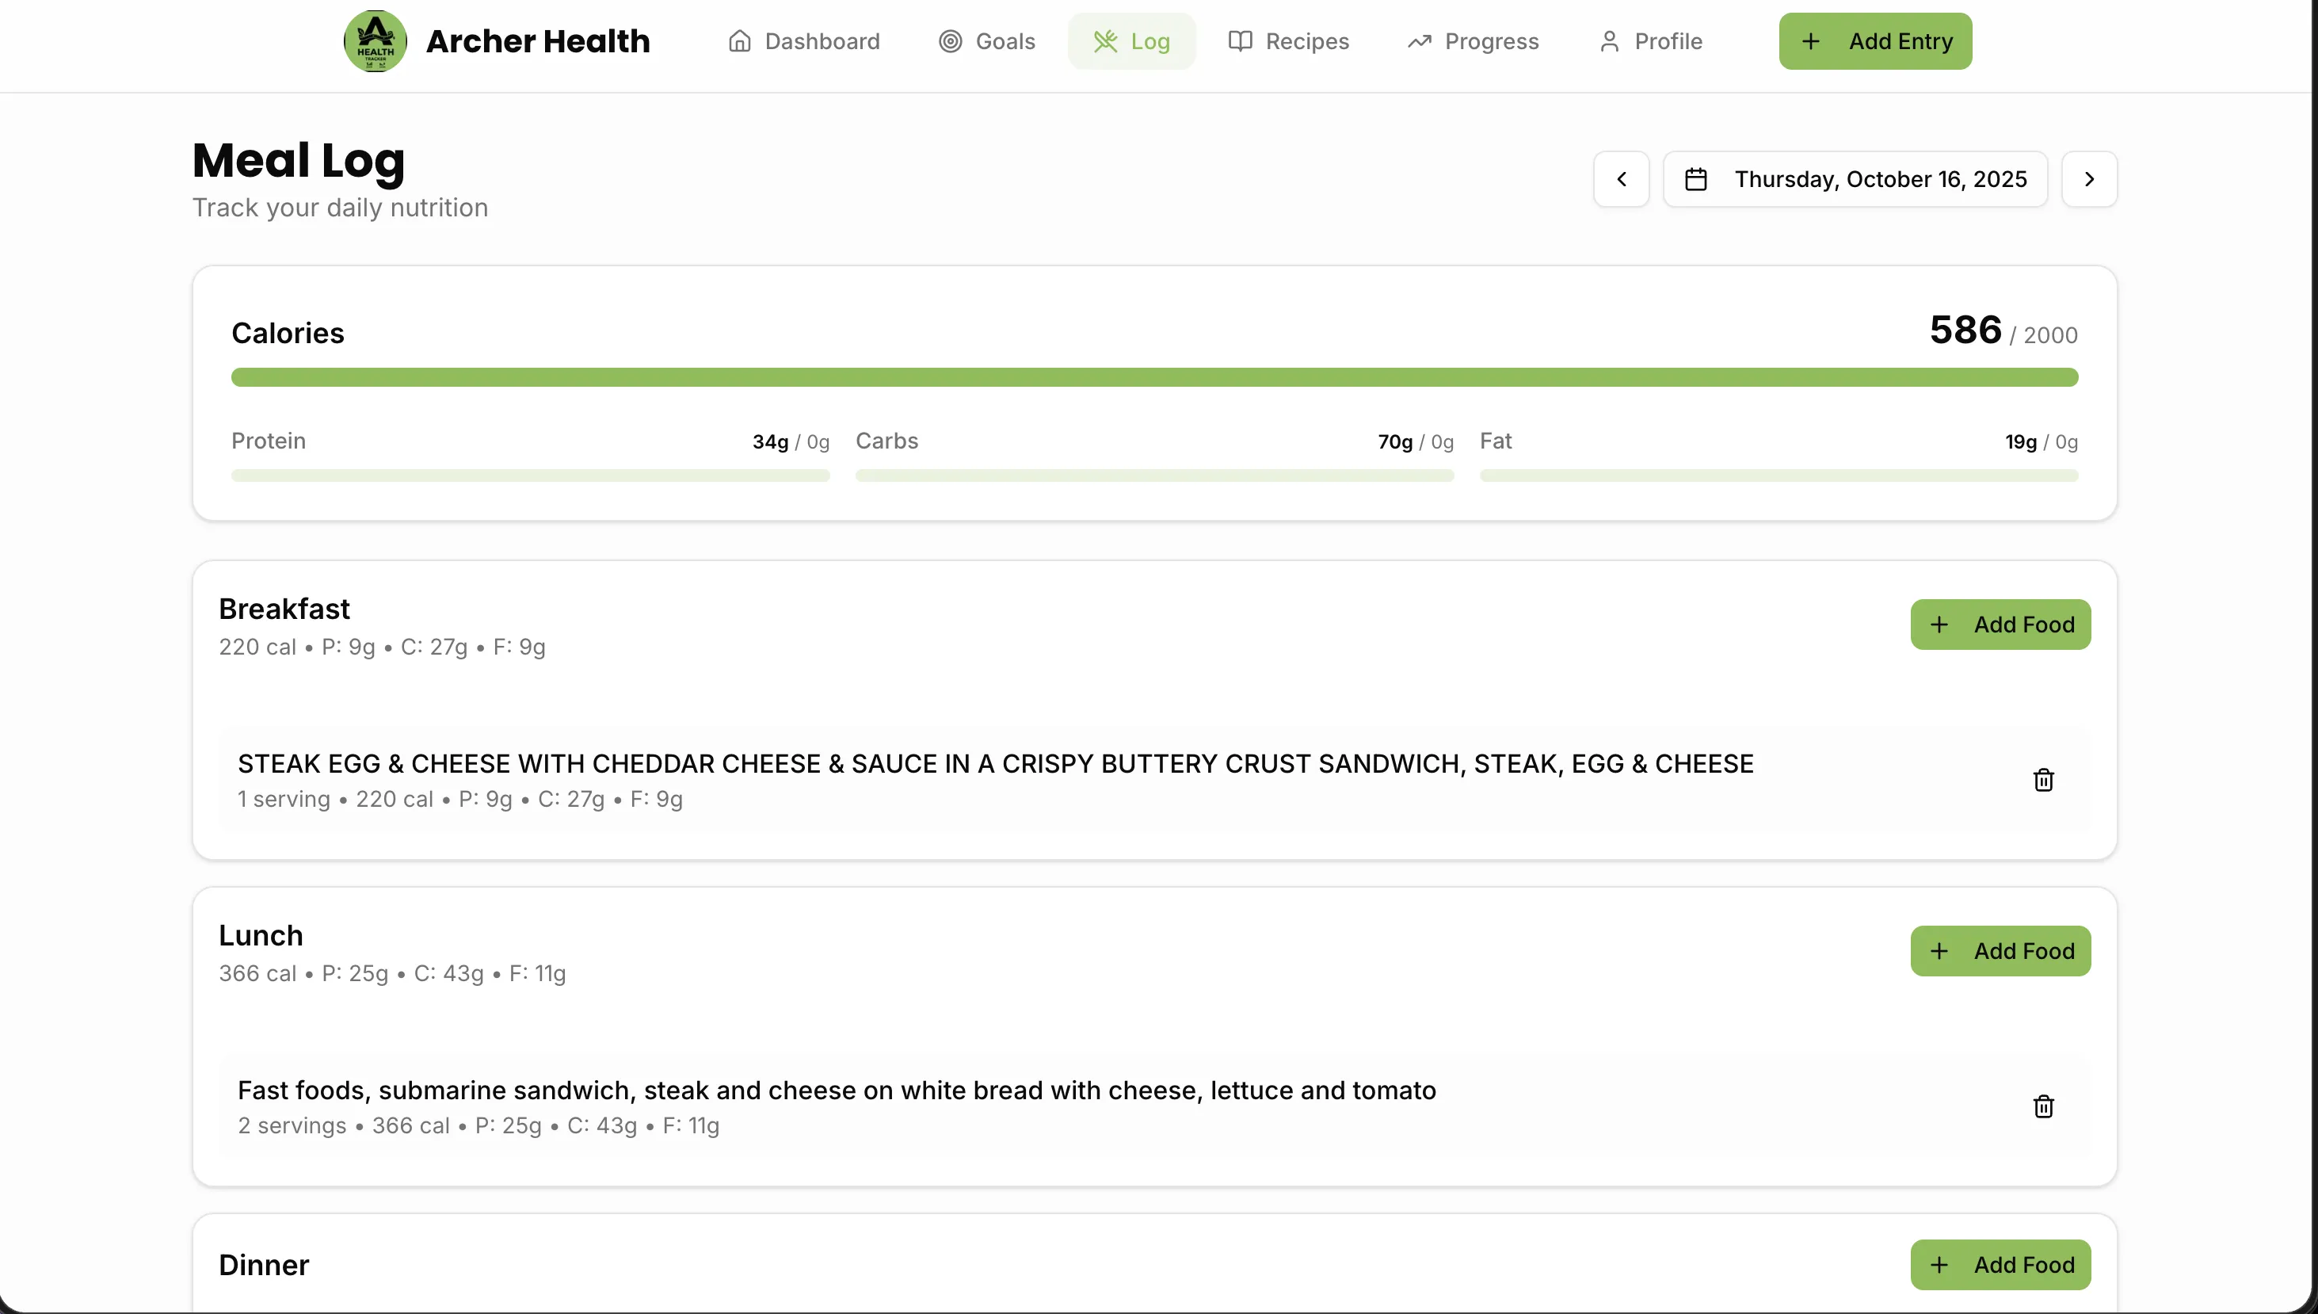Add food to Lunch
The width and height of the screenshot is (2318, 1314).
[x=2000, y=951]
